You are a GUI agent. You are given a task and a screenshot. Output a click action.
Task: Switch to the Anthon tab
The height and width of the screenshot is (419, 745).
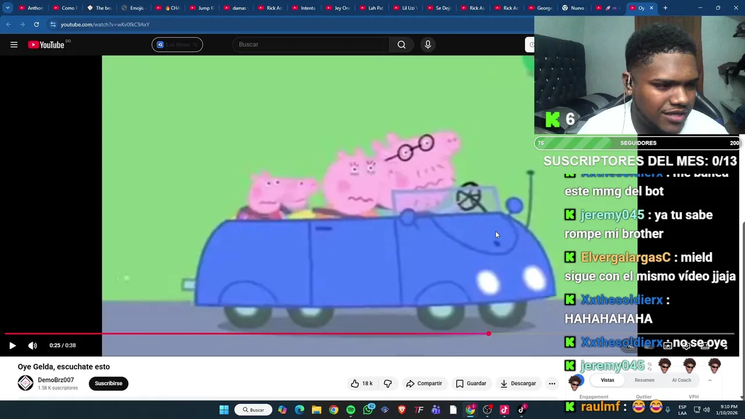pos(31,8)
